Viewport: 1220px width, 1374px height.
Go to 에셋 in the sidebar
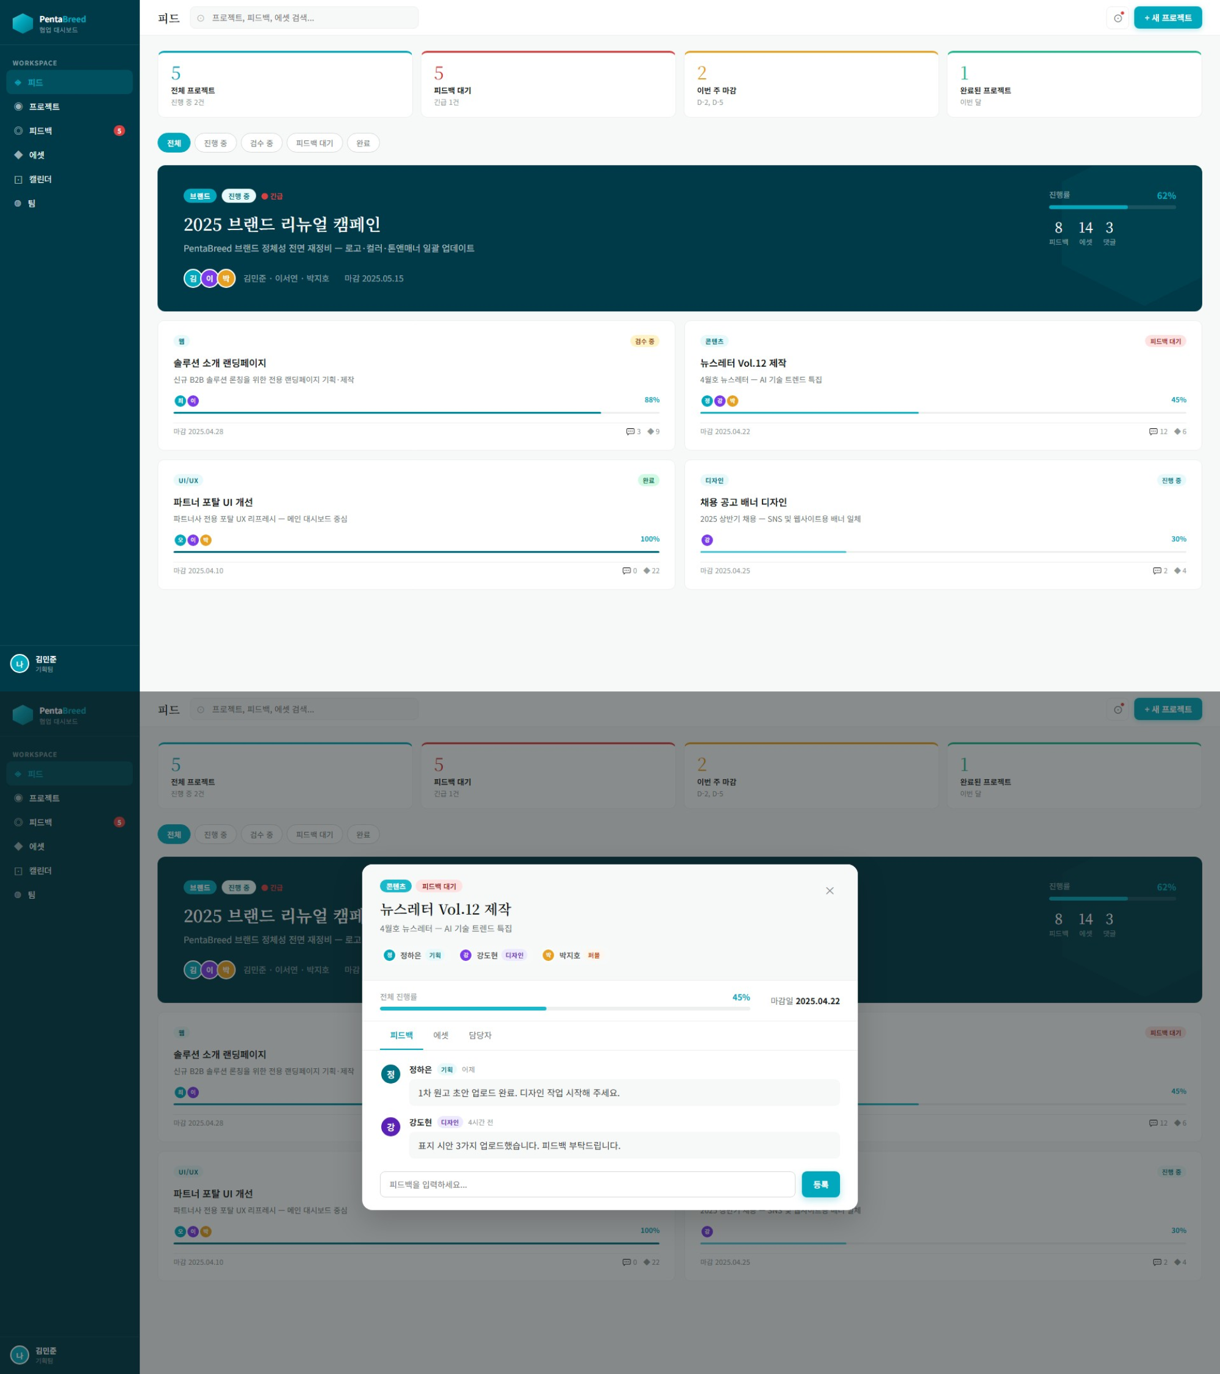37,156
